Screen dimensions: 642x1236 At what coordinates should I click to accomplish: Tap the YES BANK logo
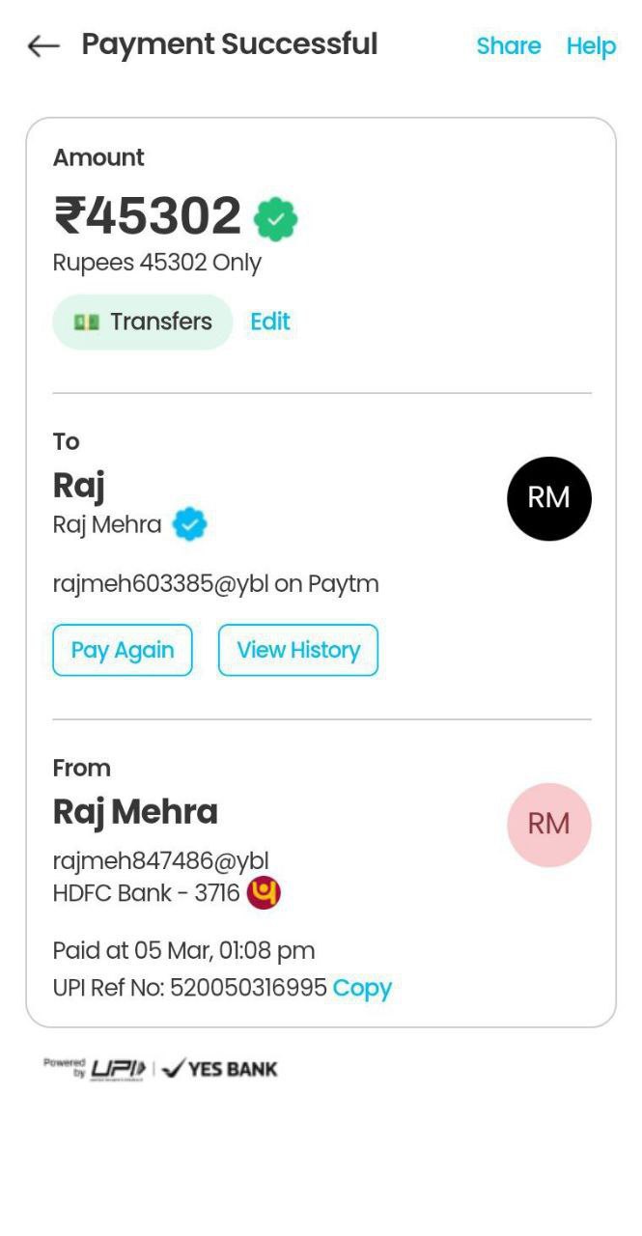tap(220, 1068)
